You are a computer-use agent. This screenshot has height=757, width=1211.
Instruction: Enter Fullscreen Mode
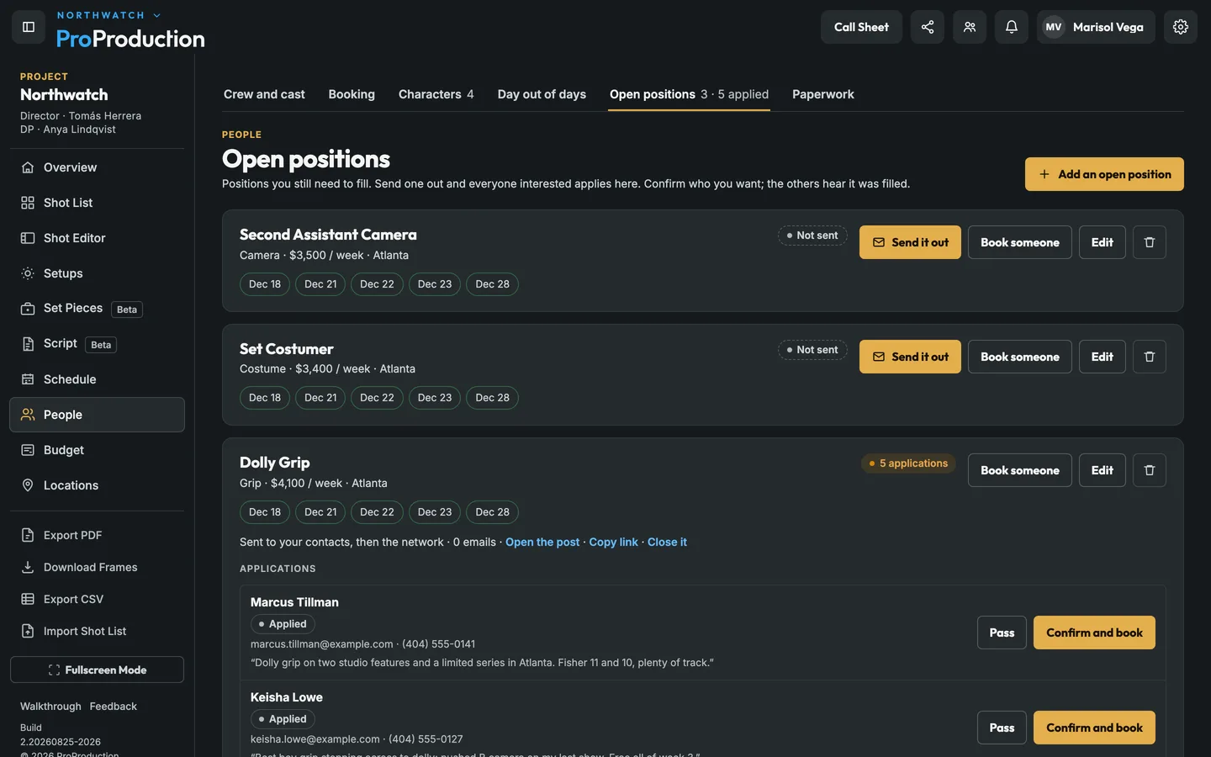pyautogui.click(x=97, y=670)
